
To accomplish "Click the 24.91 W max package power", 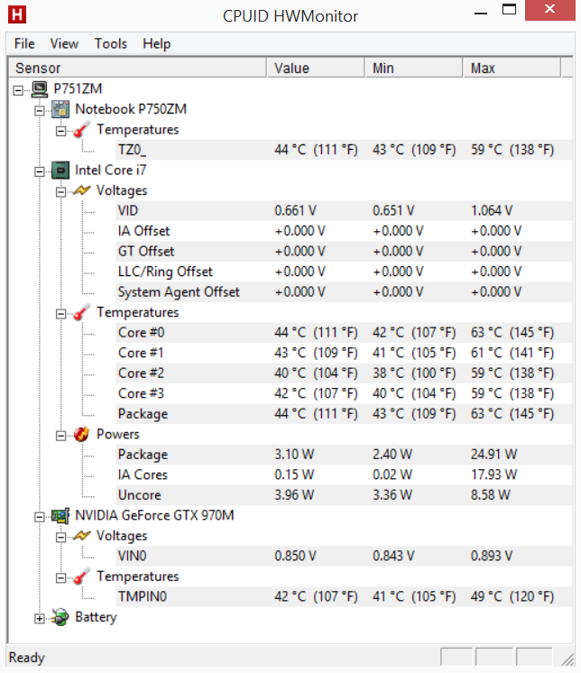I will (x=494, y=455).
